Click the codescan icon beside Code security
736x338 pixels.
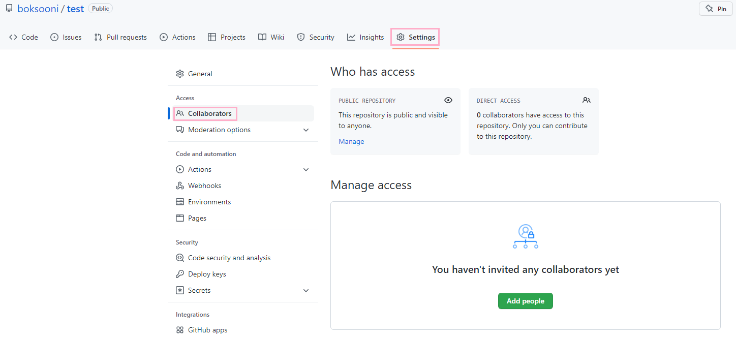(180, 258)
